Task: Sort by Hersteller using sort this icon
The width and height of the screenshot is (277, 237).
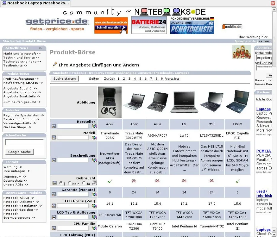Action: point(94,126)
